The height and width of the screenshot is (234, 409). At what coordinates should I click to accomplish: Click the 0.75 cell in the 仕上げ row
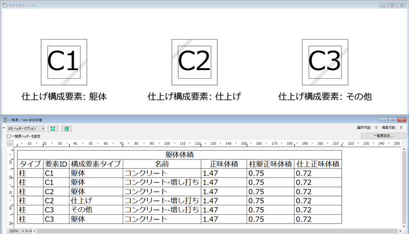click(x=271, y=201)
